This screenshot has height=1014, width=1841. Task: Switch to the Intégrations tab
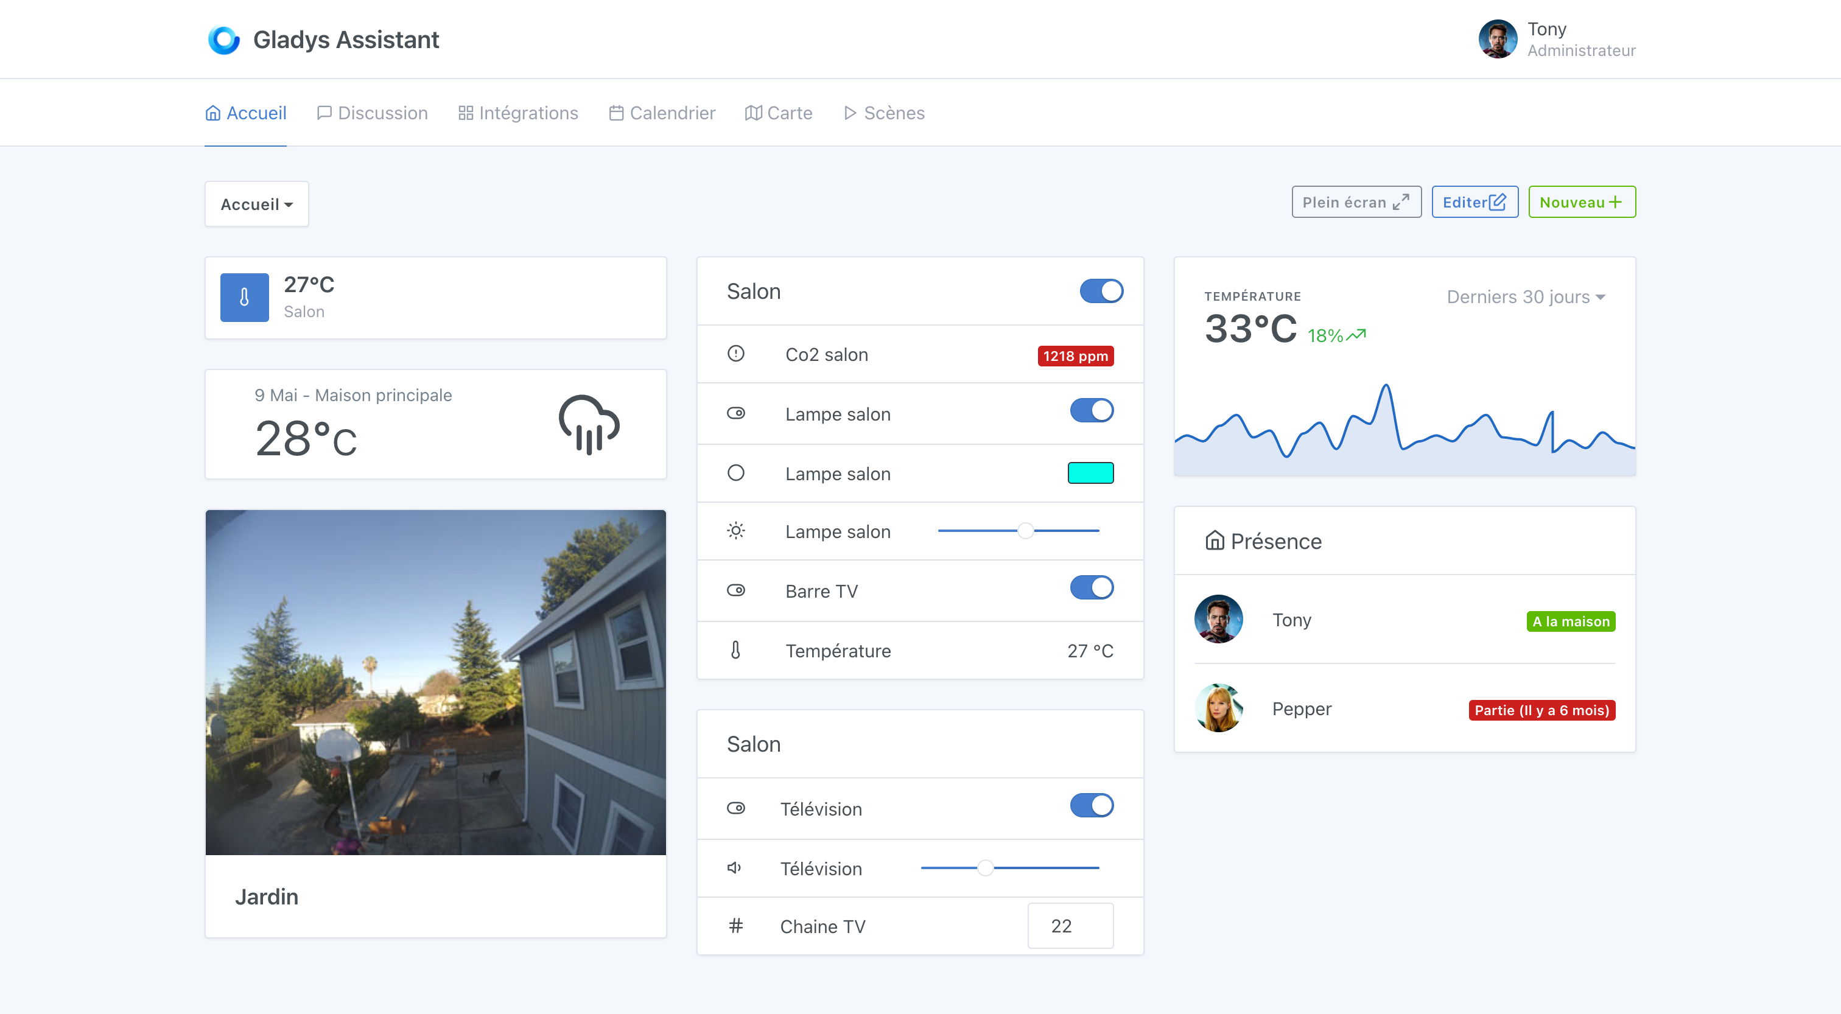pos(518,113)
